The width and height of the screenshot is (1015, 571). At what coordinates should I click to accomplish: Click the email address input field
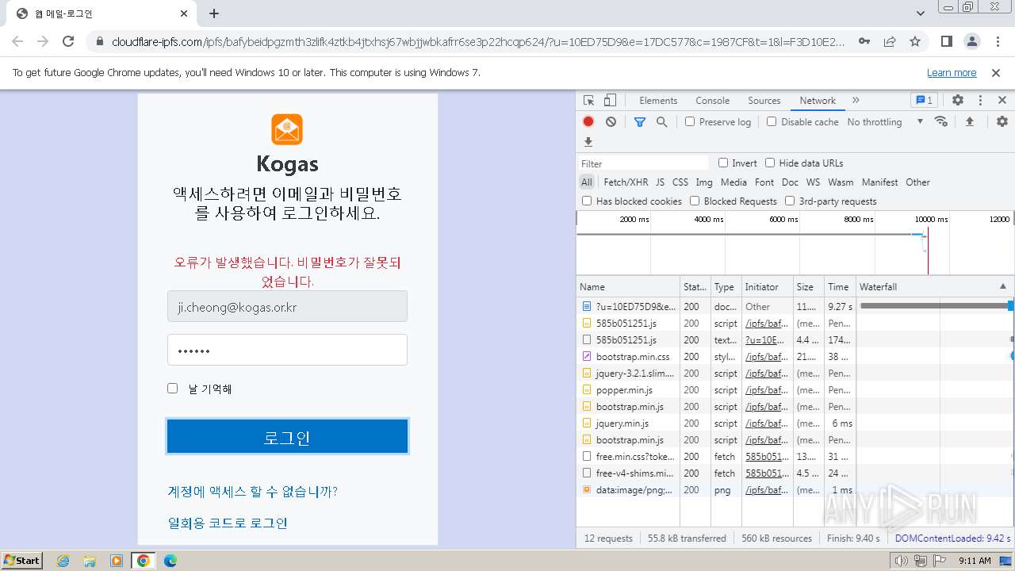coord(287,306)
